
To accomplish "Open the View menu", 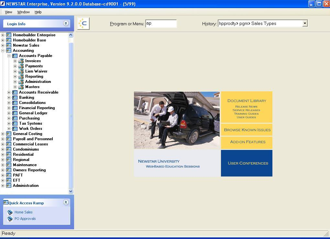I will 8,12.
